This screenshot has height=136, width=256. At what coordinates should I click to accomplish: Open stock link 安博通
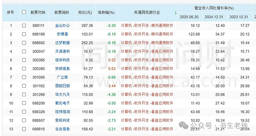point(62,34)
